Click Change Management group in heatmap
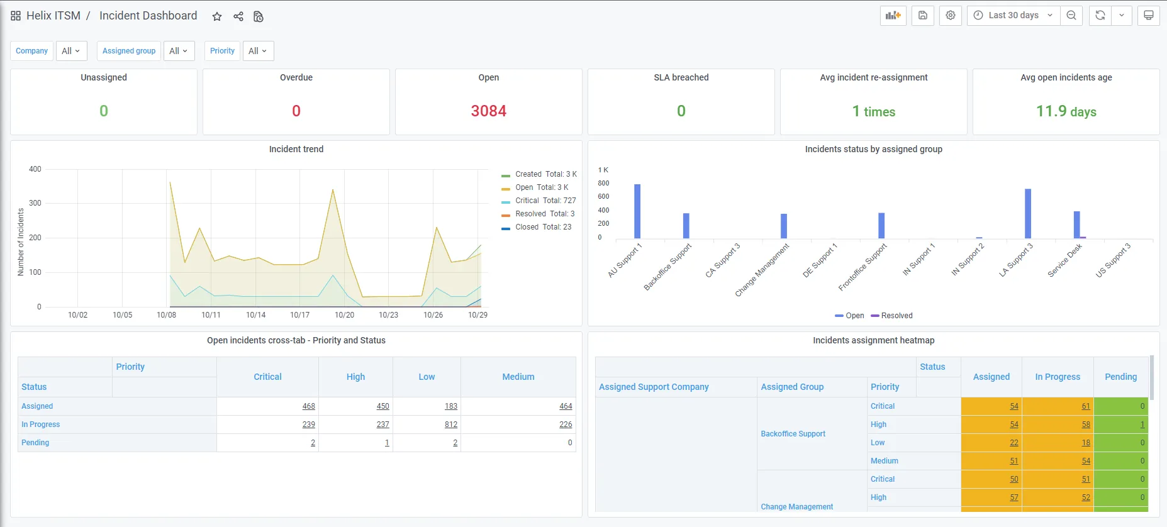1167x527 pixels. click(x=796, y=507)
